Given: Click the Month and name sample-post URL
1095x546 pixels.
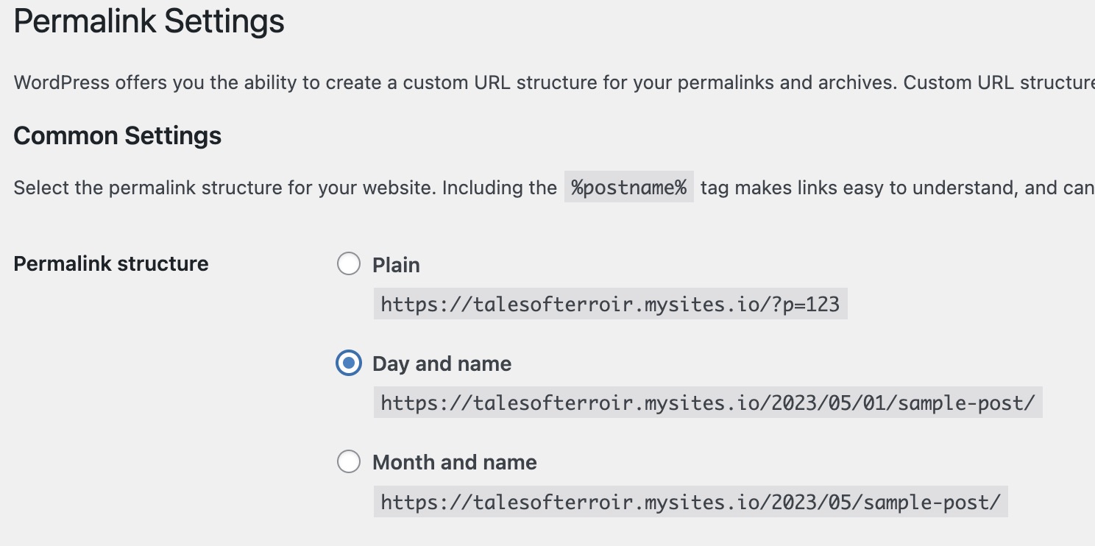Looking at the screenshot, I should pyautogui.click(x=690, y=503).
